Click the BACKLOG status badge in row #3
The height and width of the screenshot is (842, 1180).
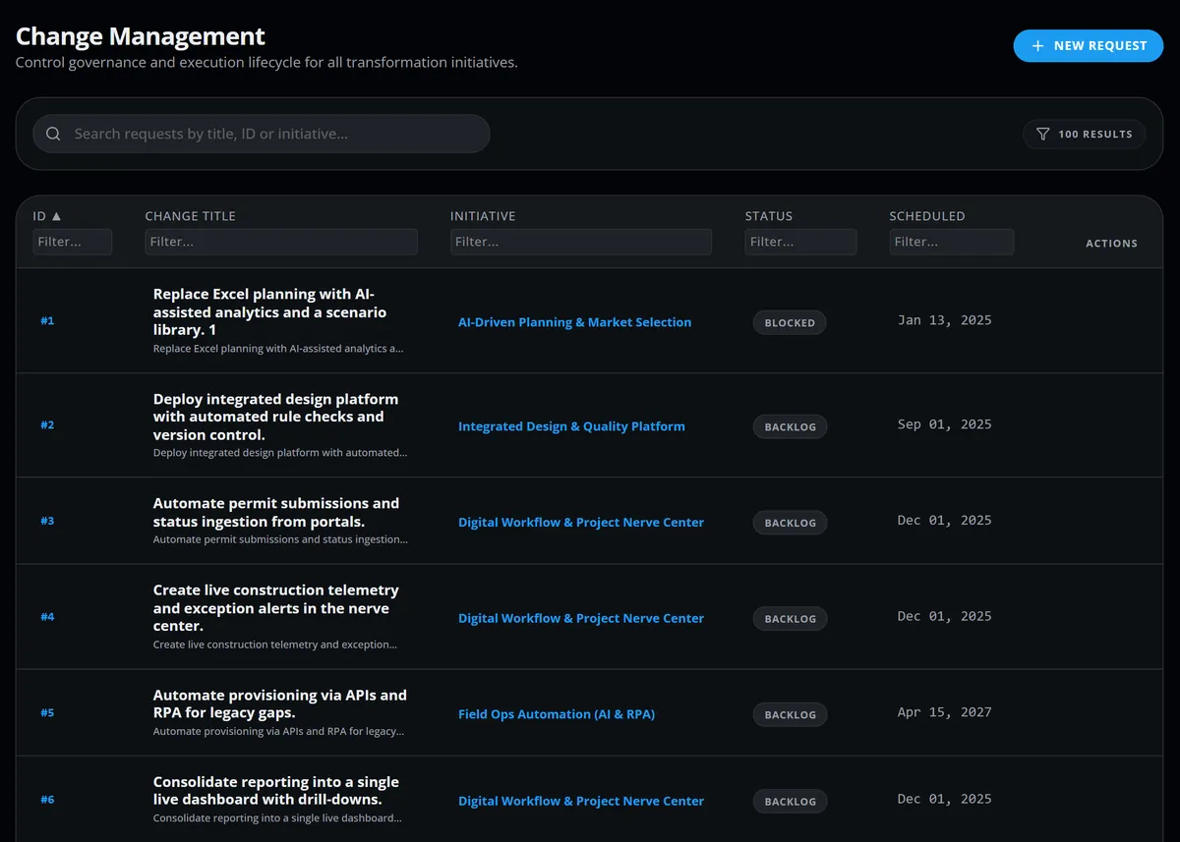tap(791, 523)
